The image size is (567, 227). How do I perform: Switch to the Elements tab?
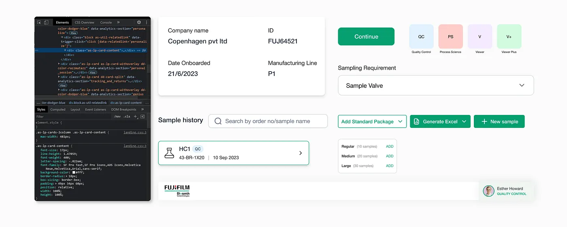pyautogui.click(x=62, y=23)
